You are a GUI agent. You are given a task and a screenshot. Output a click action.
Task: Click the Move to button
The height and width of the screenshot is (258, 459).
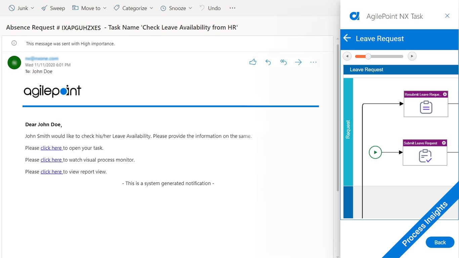tap(86, 8)
